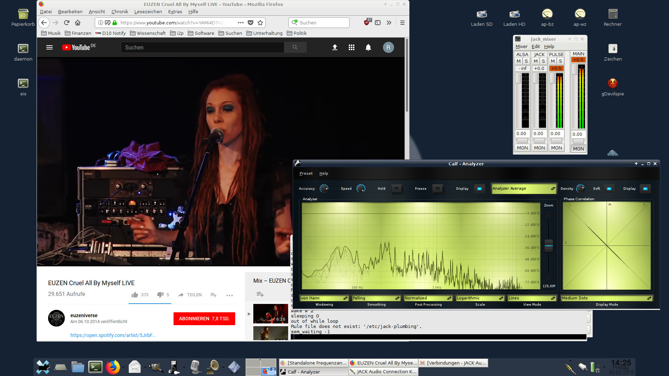Open the Rechner calculator icon
Screen dimensions: 669x376
[x=613, y=17]
